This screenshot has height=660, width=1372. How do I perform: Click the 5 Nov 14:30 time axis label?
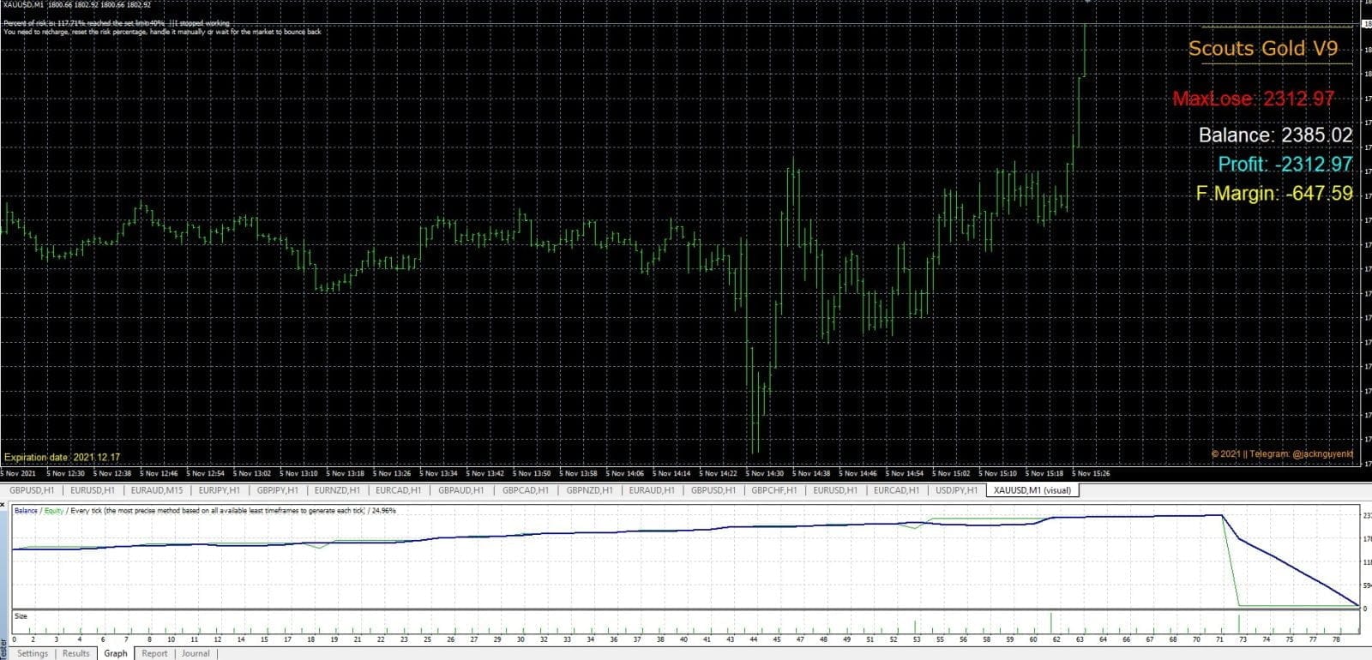(764, 473)
